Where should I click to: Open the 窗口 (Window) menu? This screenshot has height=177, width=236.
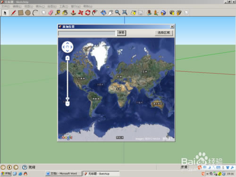click(x=76, y=7)
